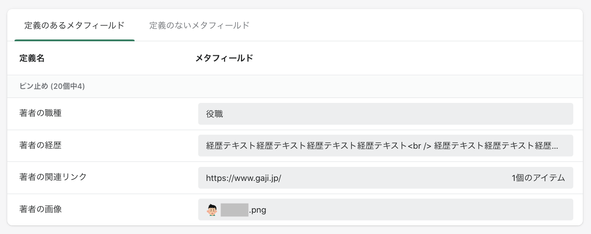
Task: Click the 著者の関連リンク definition label
Action: click(x=53, y=177)
